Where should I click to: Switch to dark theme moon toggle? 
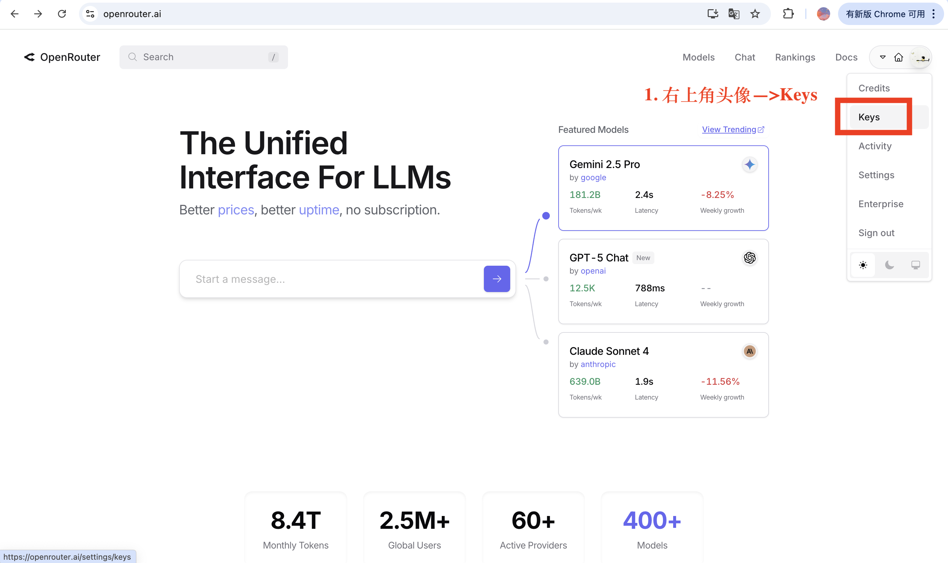(x=889, y=265)
